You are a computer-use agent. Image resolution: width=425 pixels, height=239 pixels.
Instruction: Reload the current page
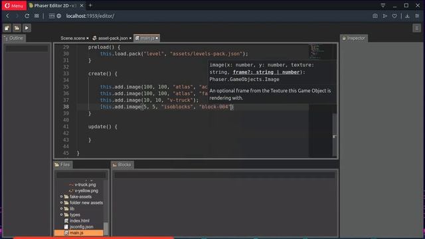click(27, 16)
